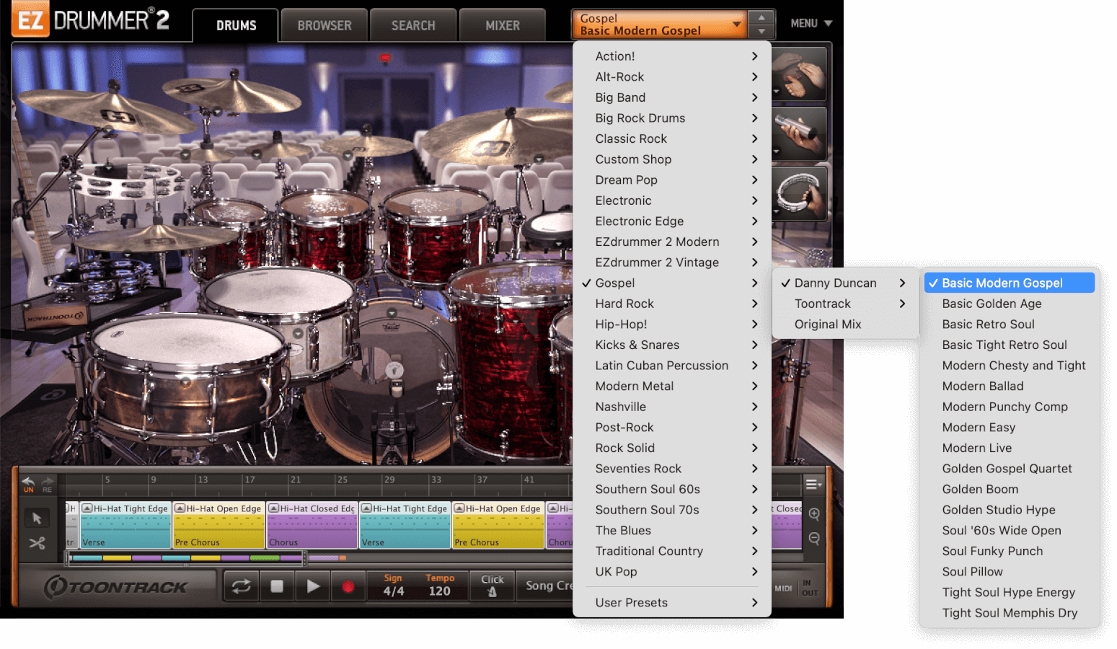1117x649 pixels.
Task: Start playback with the Play button
Action: tap(313, 586)
